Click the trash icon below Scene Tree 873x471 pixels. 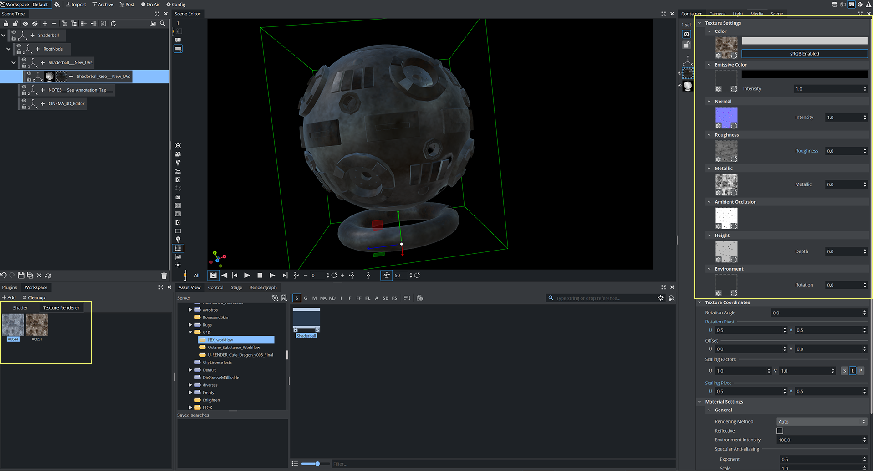click(x=164, y=276)
